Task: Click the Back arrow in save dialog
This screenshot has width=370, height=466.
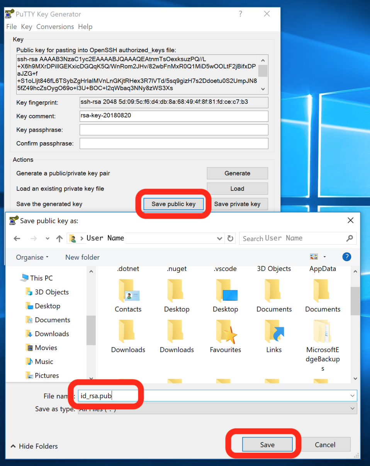Action: point(17,238)
